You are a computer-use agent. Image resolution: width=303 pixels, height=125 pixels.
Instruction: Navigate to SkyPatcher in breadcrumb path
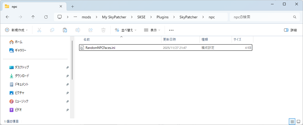189,17
